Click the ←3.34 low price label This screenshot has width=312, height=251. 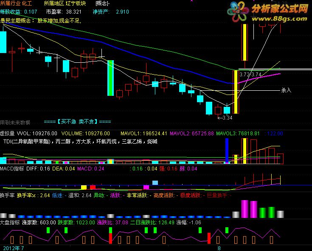[225, 118]
